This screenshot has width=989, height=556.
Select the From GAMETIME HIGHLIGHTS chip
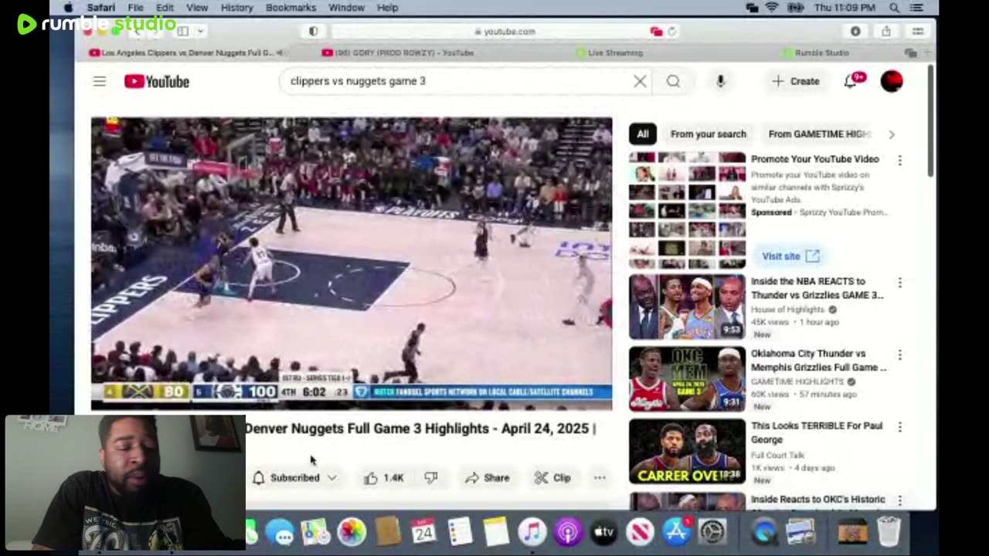pyautogui.click(x=819, y=134)
